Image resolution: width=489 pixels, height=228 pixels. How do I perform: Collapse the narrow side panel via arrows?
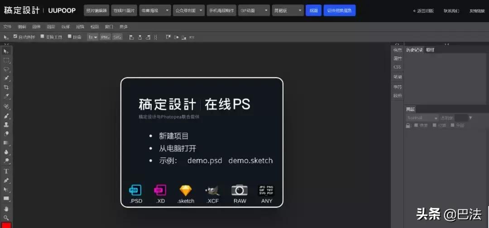pos(397,44)
